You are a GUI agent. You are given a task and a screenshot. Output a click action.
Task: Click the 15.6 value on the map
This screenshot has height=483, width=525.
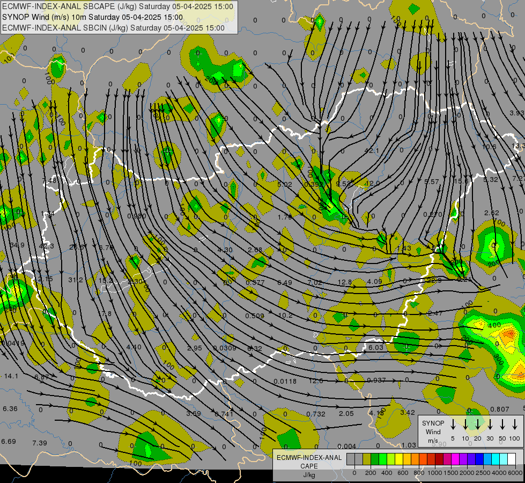461,181
